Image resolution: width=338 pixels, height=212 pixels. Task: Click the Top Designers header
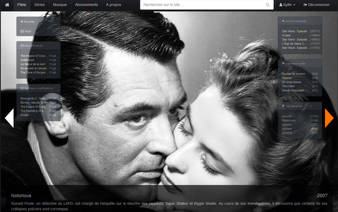coord(300,106)
